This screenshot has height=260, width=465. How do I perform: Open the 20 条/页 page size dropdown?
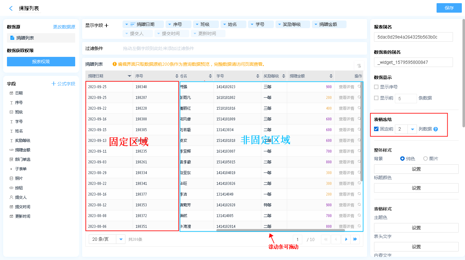tap(121, 239)
